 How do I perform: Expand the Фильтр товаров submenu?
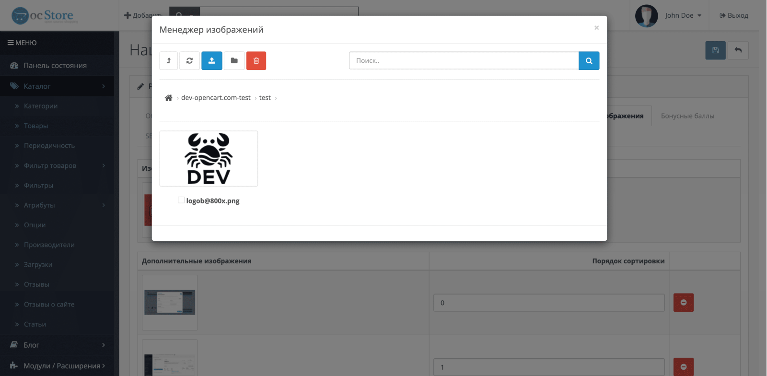57,165
